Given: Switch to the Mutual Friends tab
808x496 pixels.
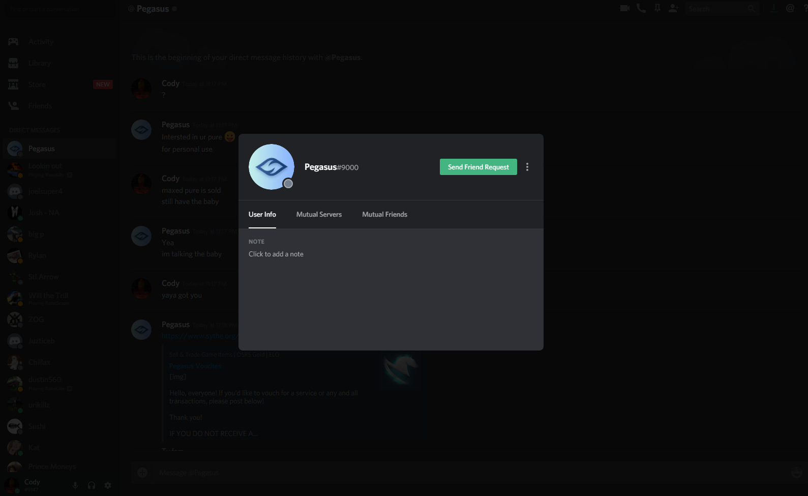Looking at the screenshot, I should (x=384, y=214).
